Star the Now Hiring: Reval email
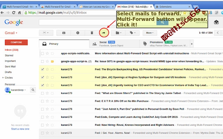 pos(47,125)
